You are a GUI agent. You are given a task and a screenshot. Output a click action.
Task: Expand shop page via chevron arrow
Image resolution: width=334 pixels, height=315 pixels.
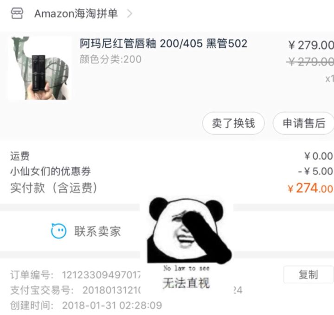point(129,13)
